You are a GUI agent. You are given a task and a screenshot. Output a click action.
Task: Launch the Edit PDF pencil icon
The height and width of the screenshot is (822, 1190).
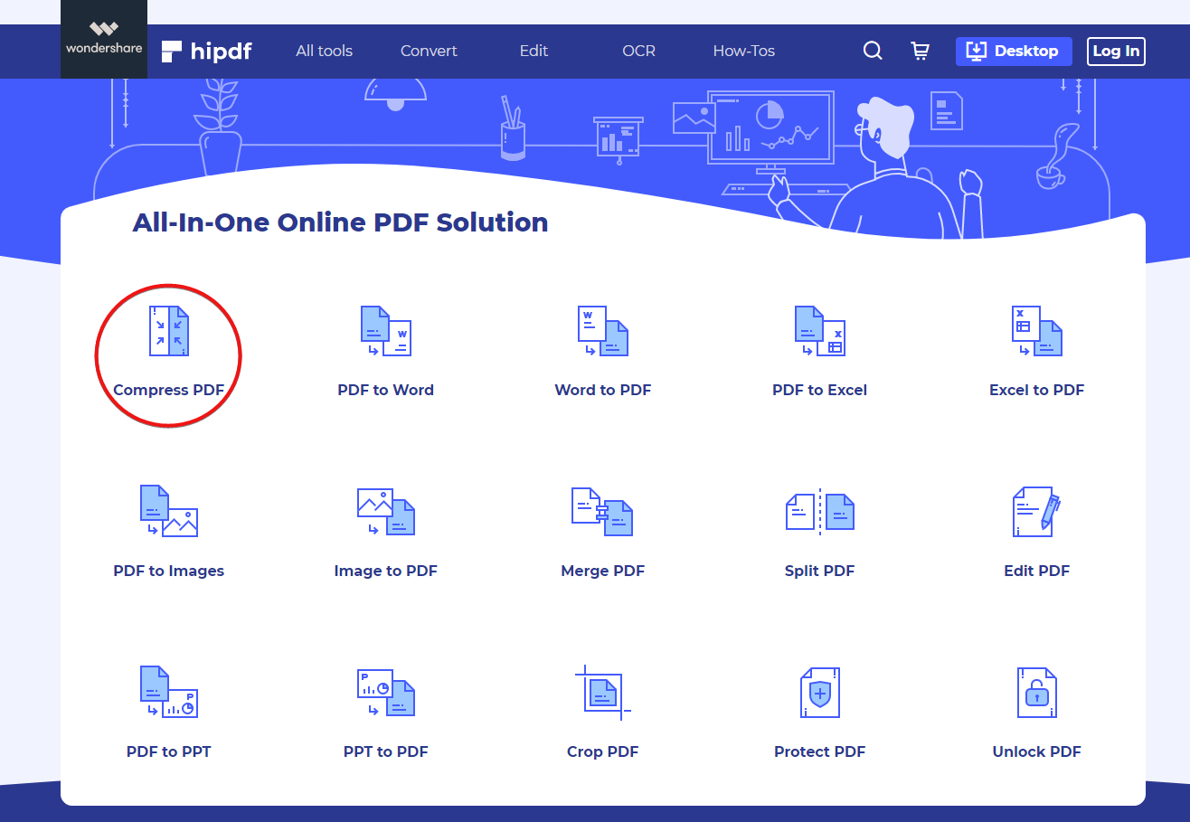point(1036,512)
